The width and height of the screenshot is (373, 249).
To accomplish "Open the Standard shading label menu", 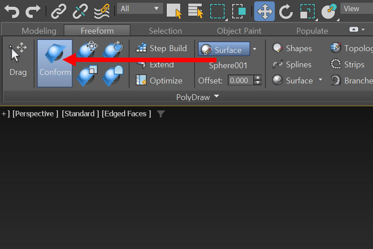I will 80,114.
